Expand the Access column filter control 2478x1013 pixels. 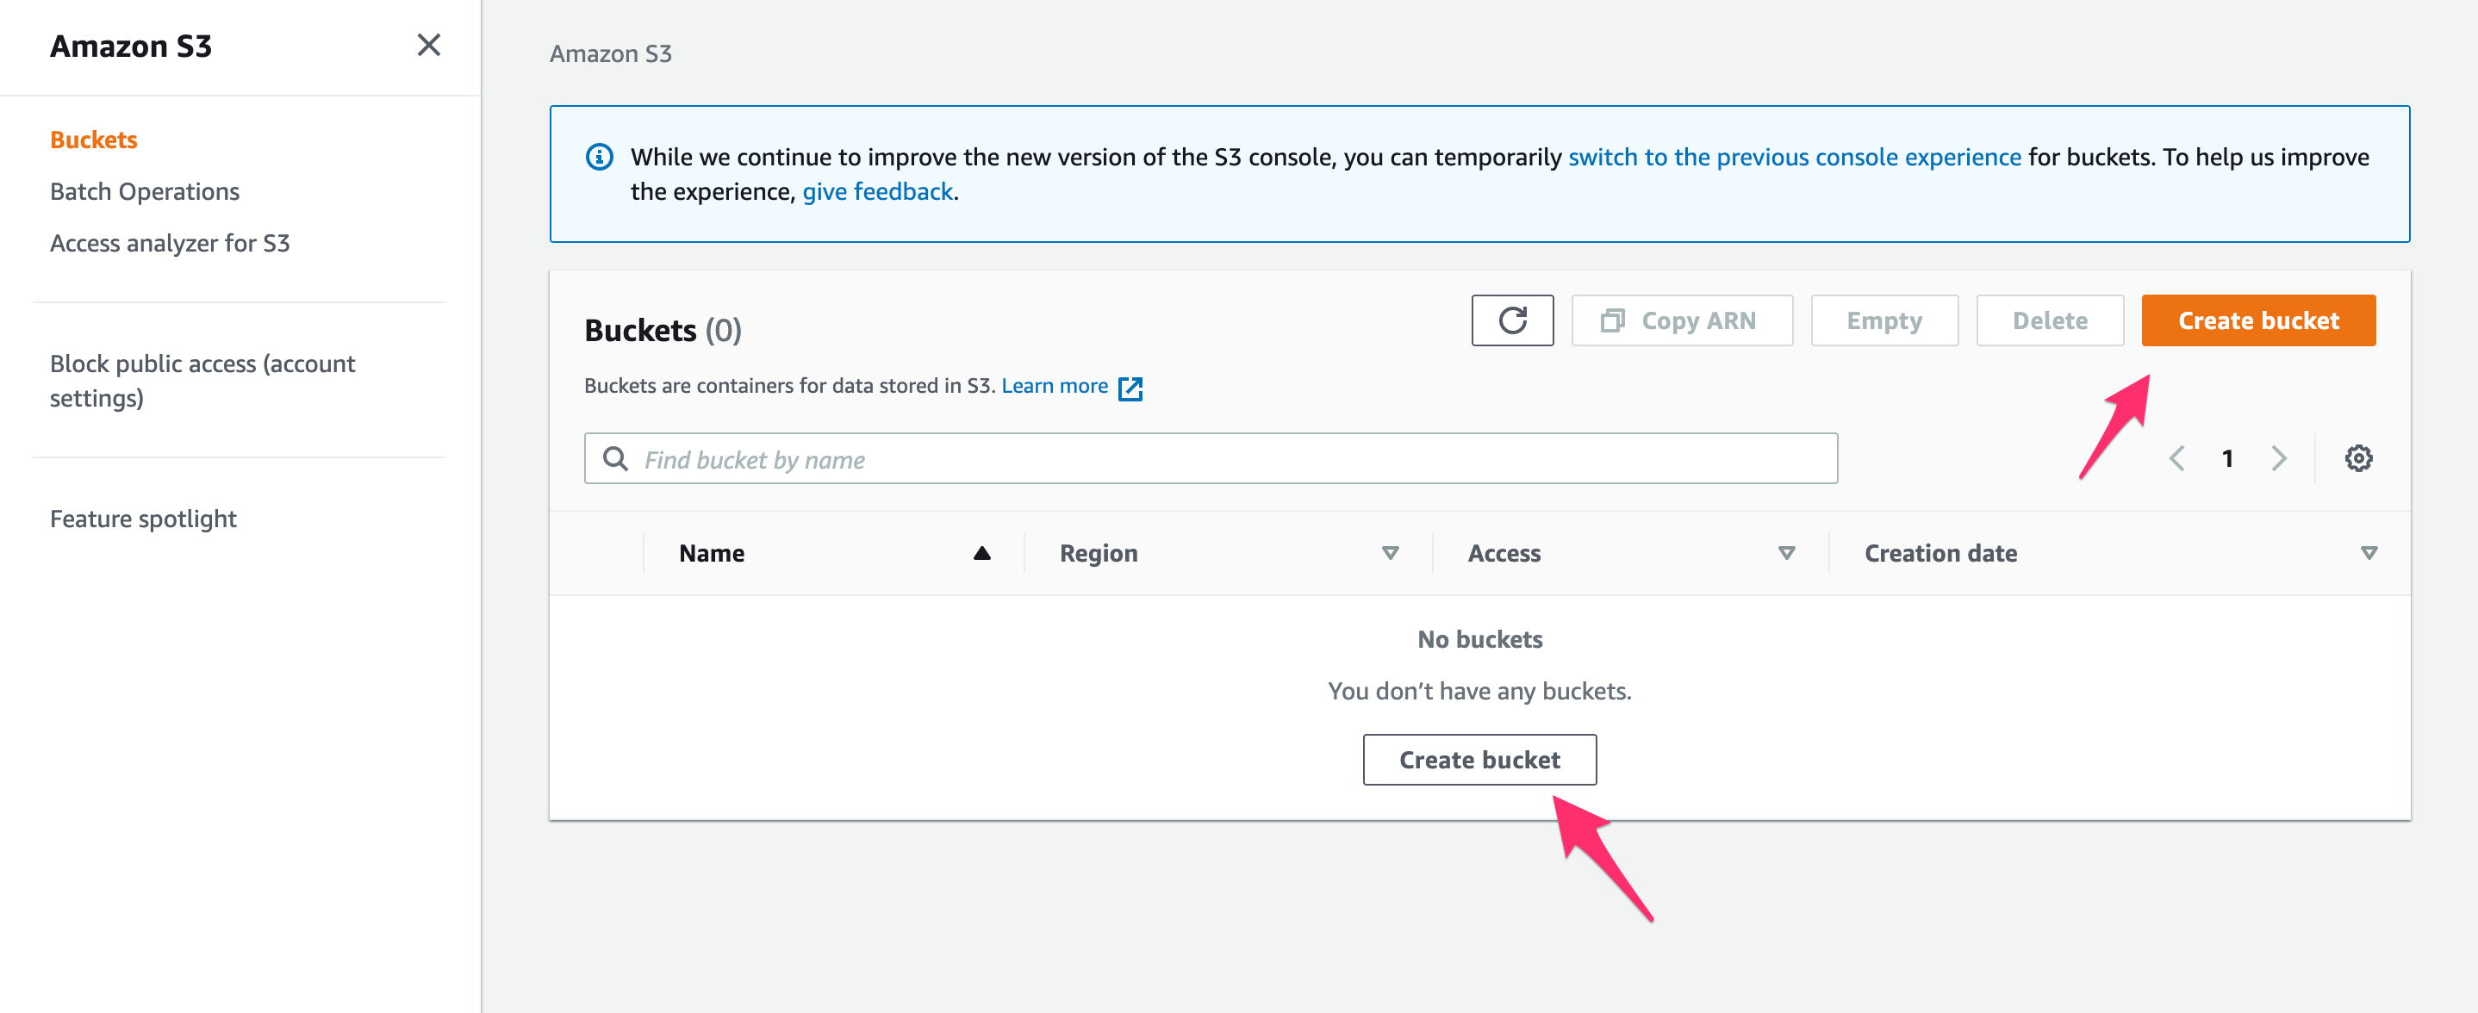point(1787,553)
